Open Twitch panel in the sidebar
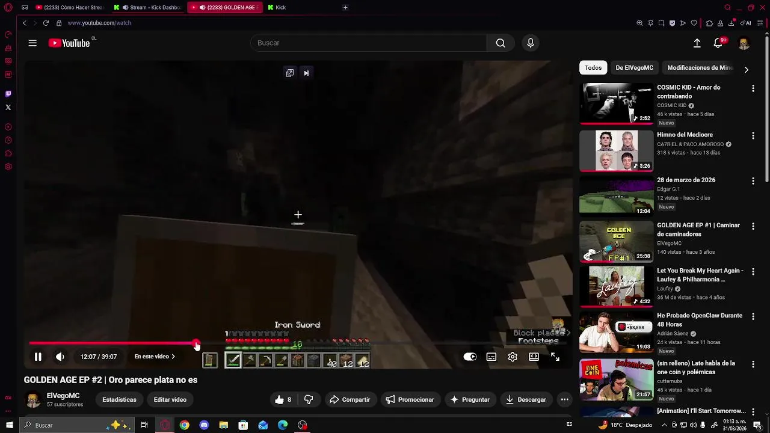This screenshot has width=770, height=433. [8, 94]
